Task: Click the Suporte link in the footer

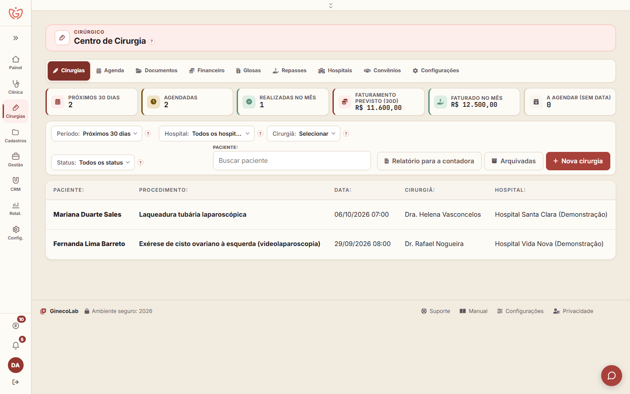Action: click(x=436, y=311)
